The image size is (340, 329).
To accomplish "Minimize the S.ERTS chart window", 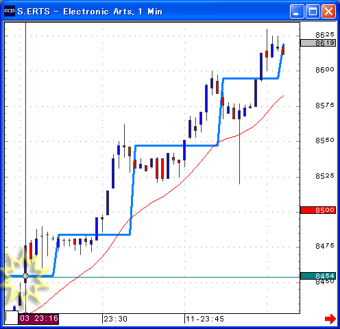I will coord(297,11).
